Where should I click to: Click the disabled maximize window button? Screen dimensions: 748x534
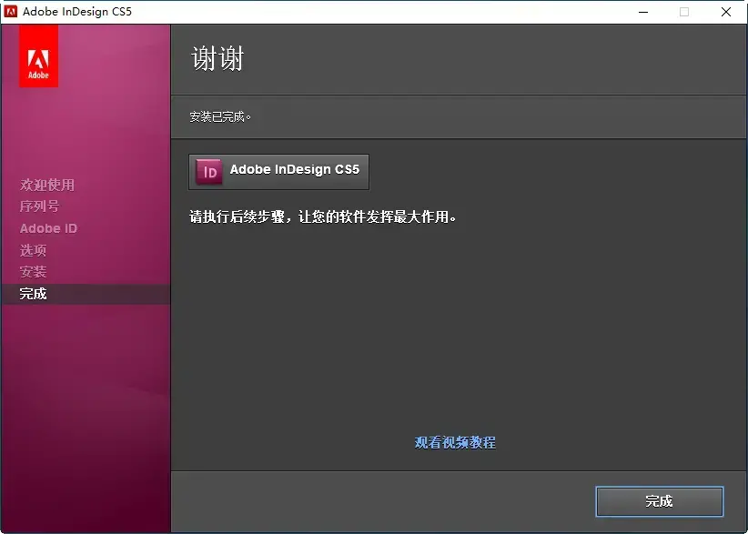click(684, 12)
